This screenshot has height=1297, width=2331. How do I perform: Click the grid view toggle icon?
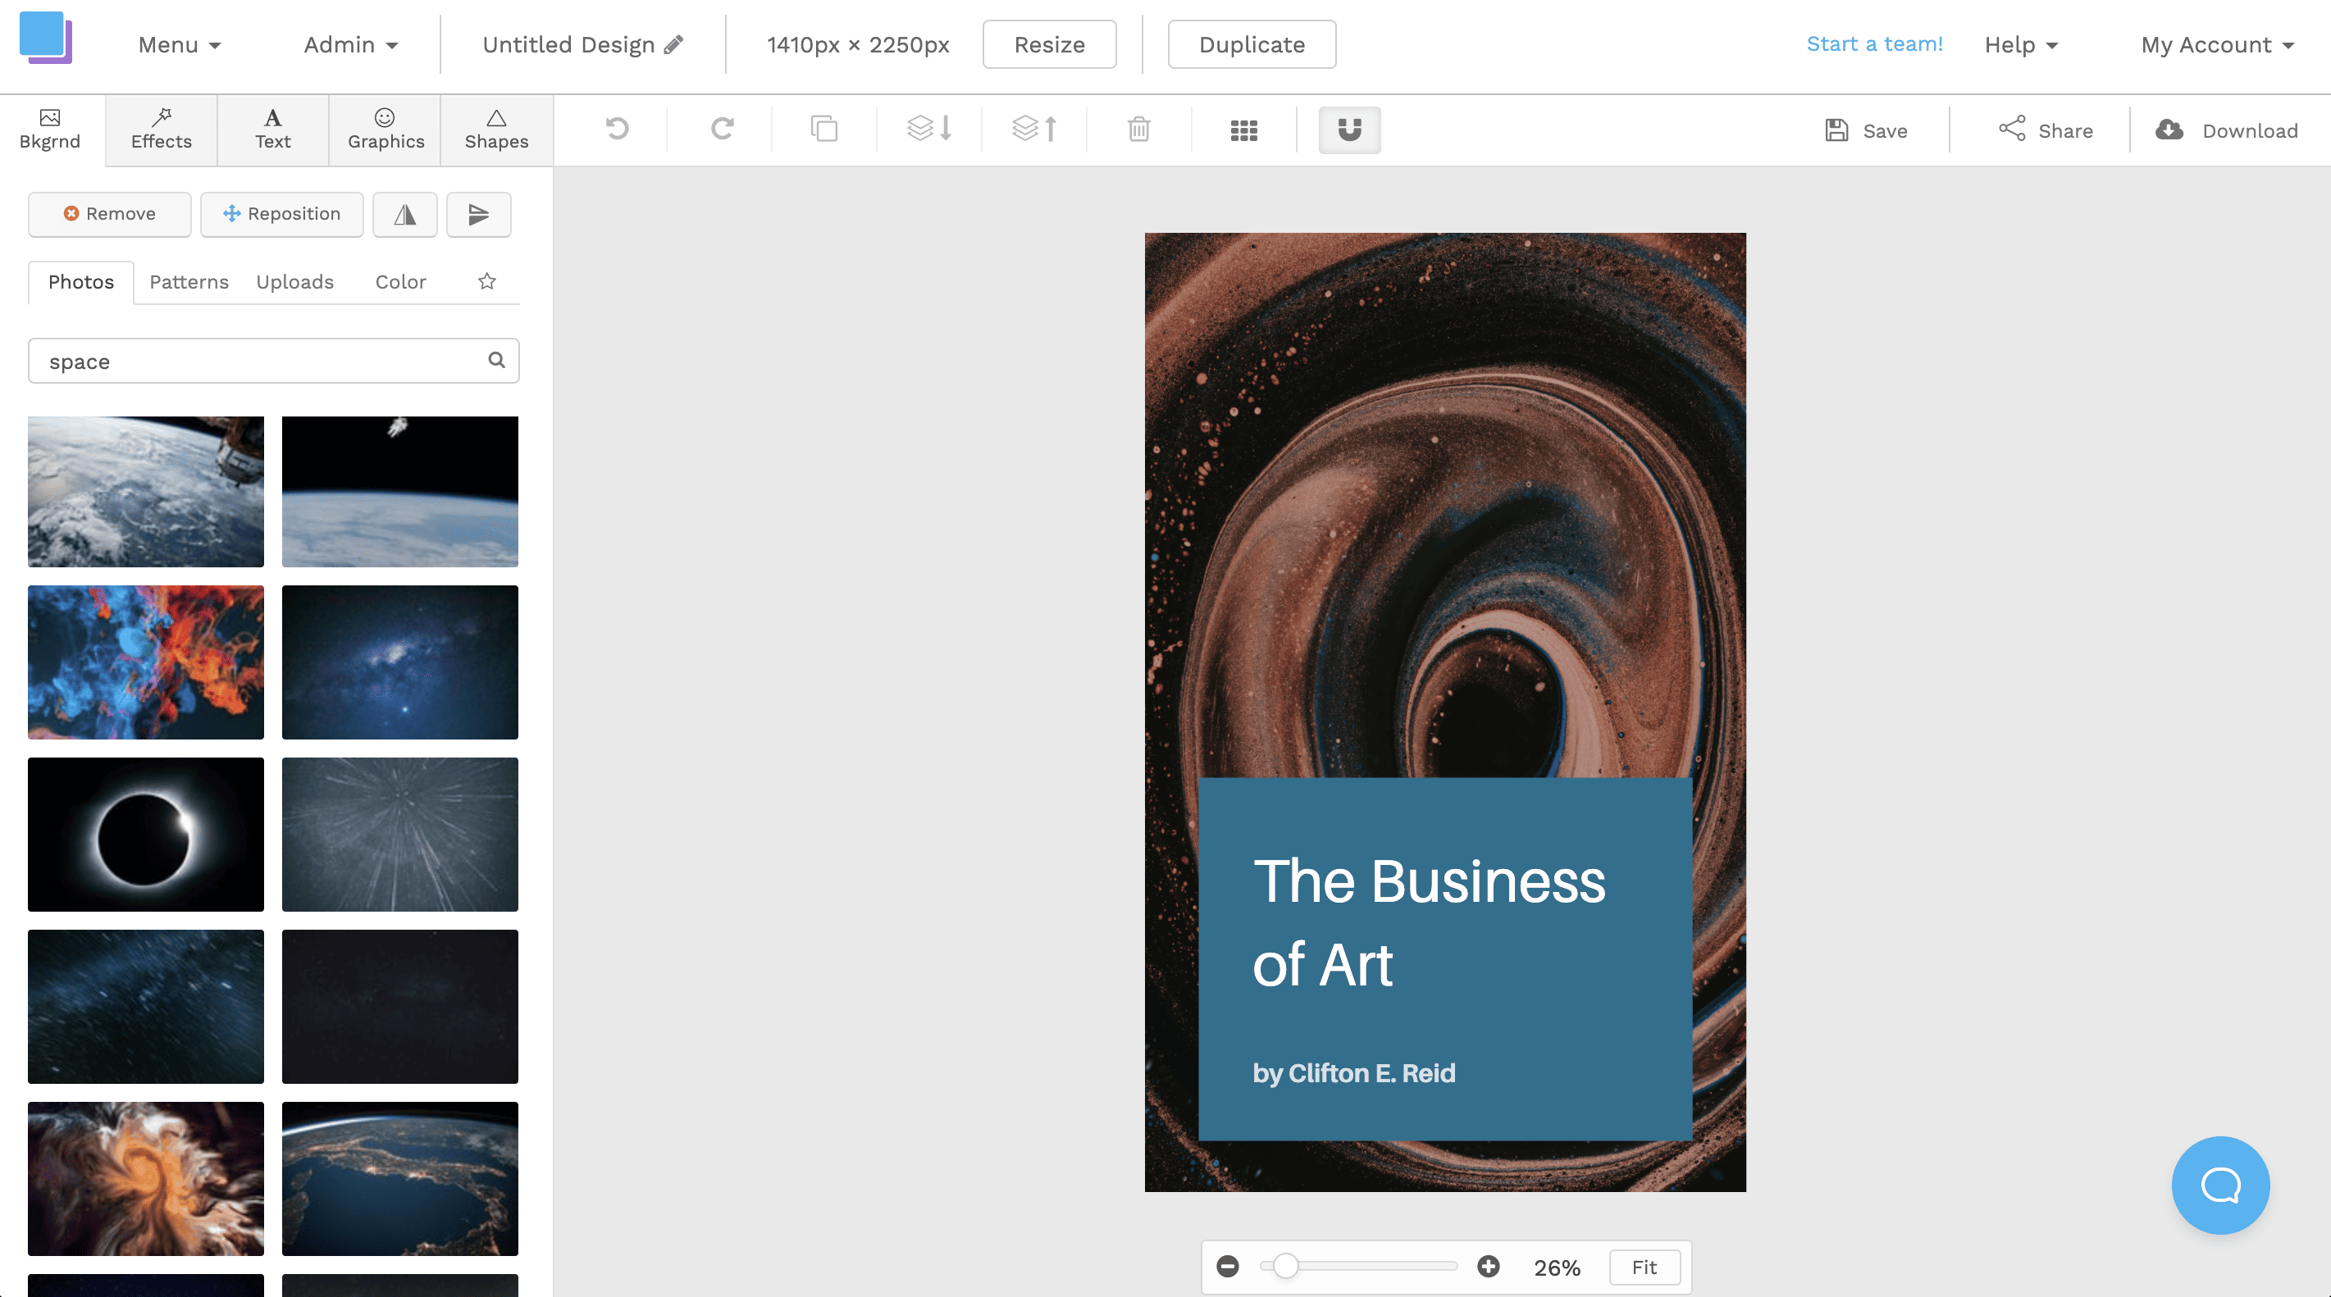pyautogui.click(x=1246, y=130)
